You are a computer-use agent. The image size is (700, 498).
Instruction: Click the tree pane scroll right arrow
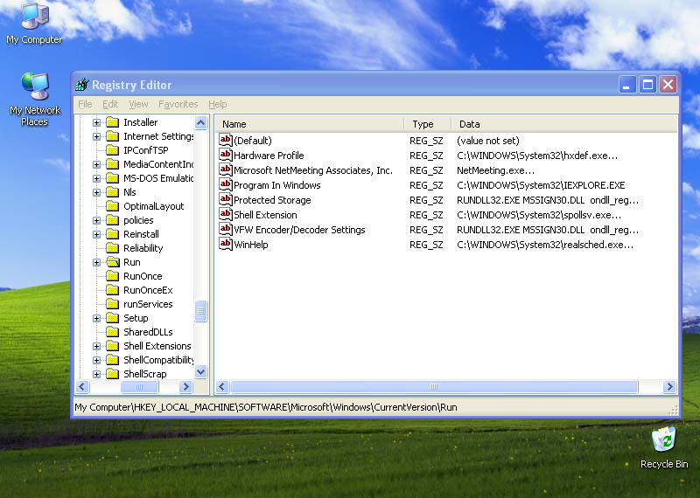coord(185,386)
